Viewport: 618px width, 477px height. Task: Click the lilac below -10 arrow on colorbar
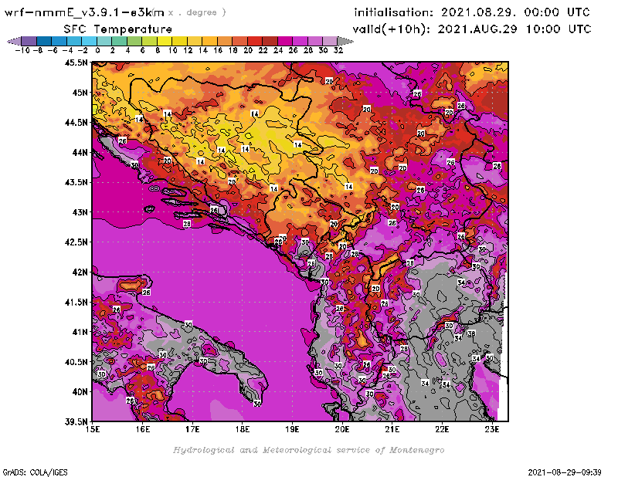pyautogui.click(x=15, y=41)
